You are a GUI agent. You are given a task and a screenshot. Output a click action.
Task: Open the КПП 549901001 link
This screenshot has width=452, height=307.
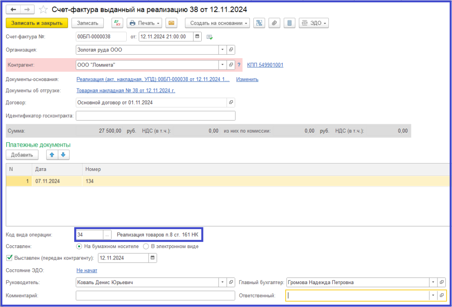point(265,65)
